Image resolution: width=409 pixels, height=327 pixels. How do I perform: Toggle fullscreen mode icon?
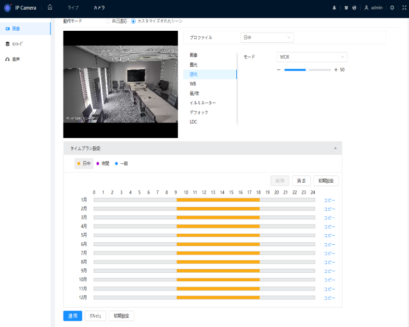[x=404, y=8]
